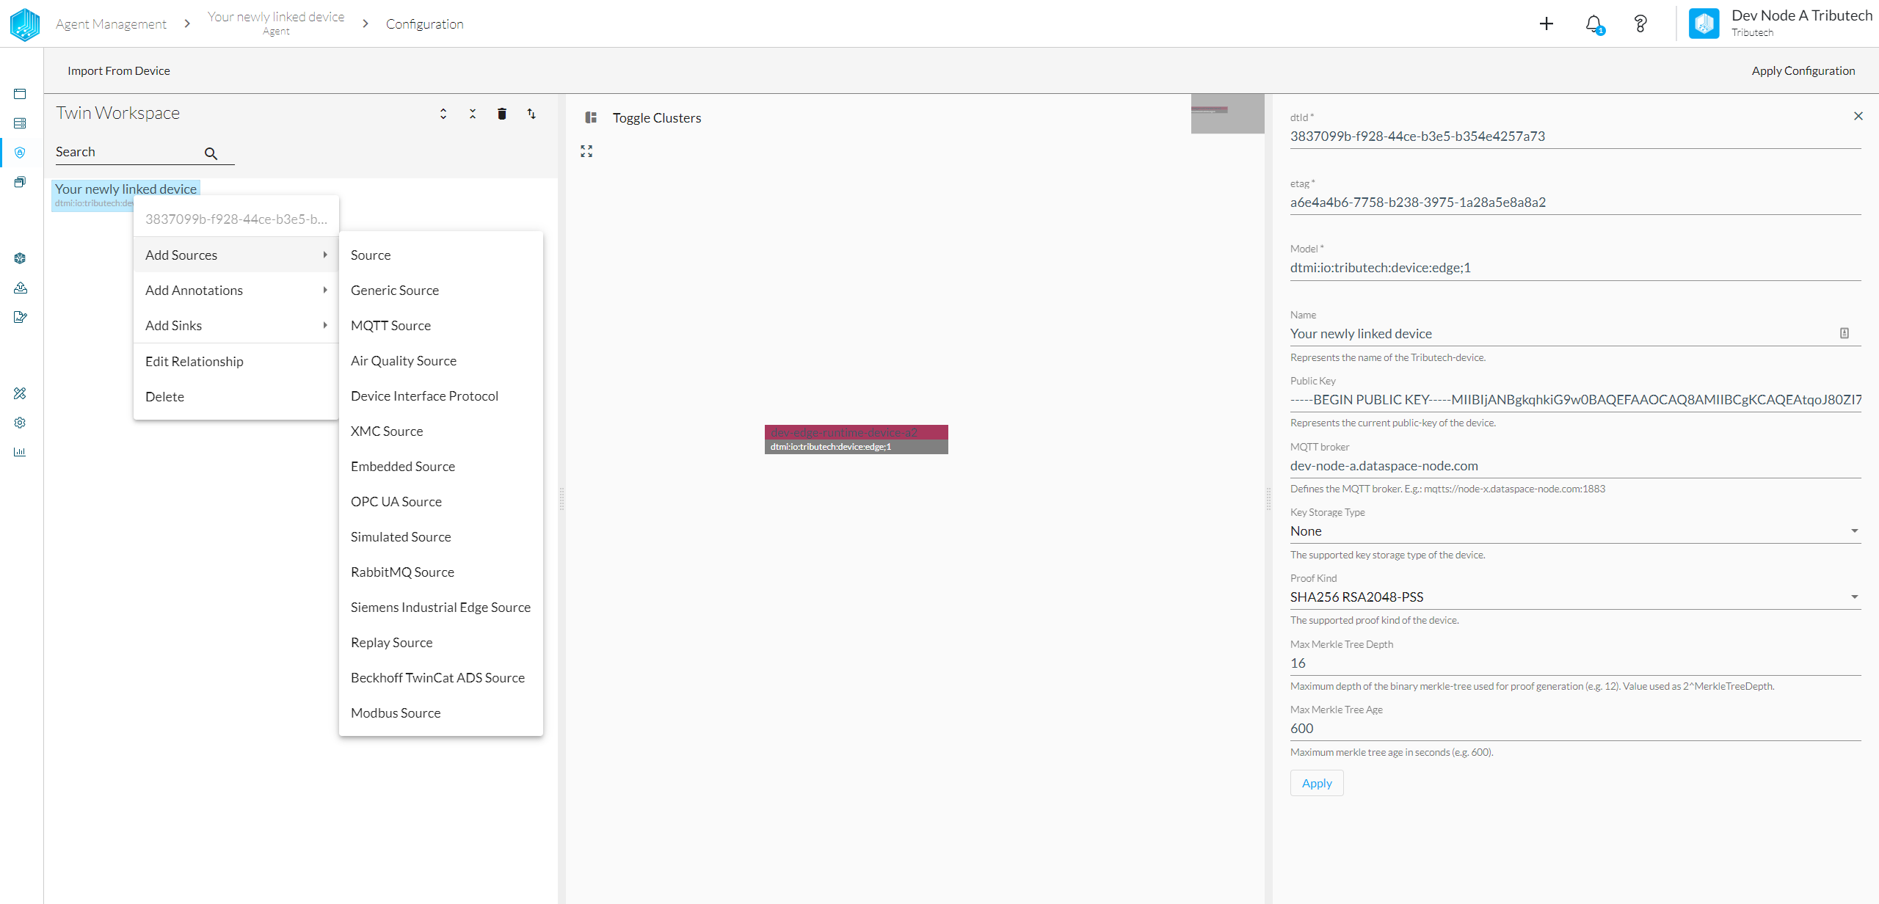
Task: Select Replay Source
Action: 441,643
